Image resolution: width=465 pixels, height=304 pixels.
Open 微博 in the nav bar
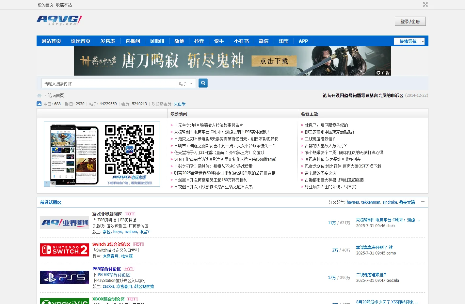tap(179, 41)
